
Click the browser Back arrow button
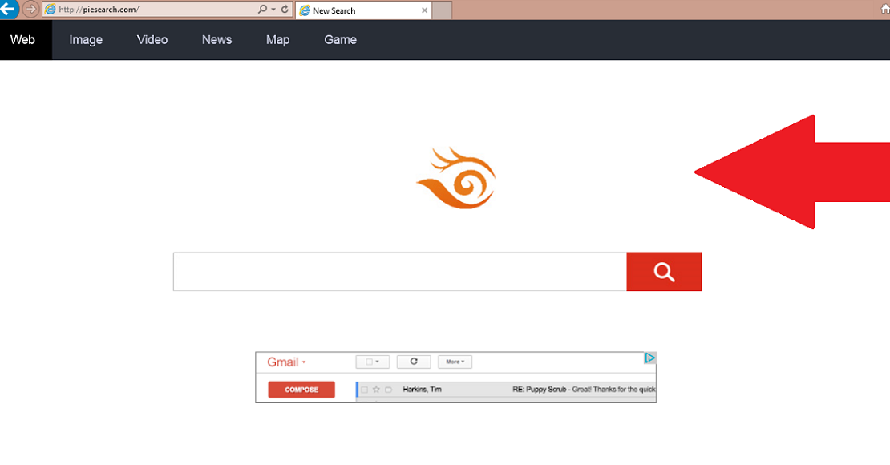[x=7, y=9]
